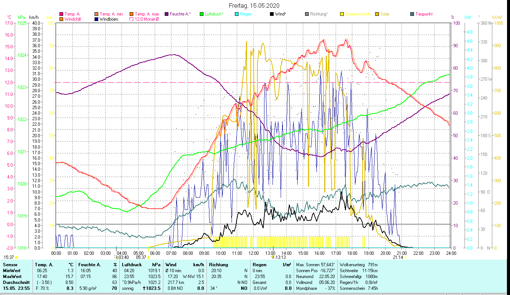Click the yellow Sonnenschein legend label
Screen dimensions: 510x295
point(357,14)
